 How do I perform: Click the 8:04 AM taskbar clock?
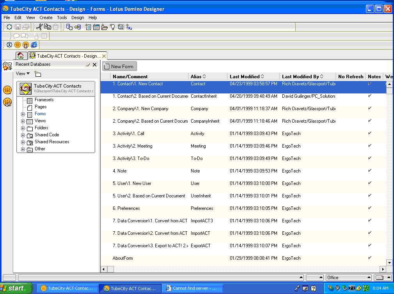click(380, 288)
